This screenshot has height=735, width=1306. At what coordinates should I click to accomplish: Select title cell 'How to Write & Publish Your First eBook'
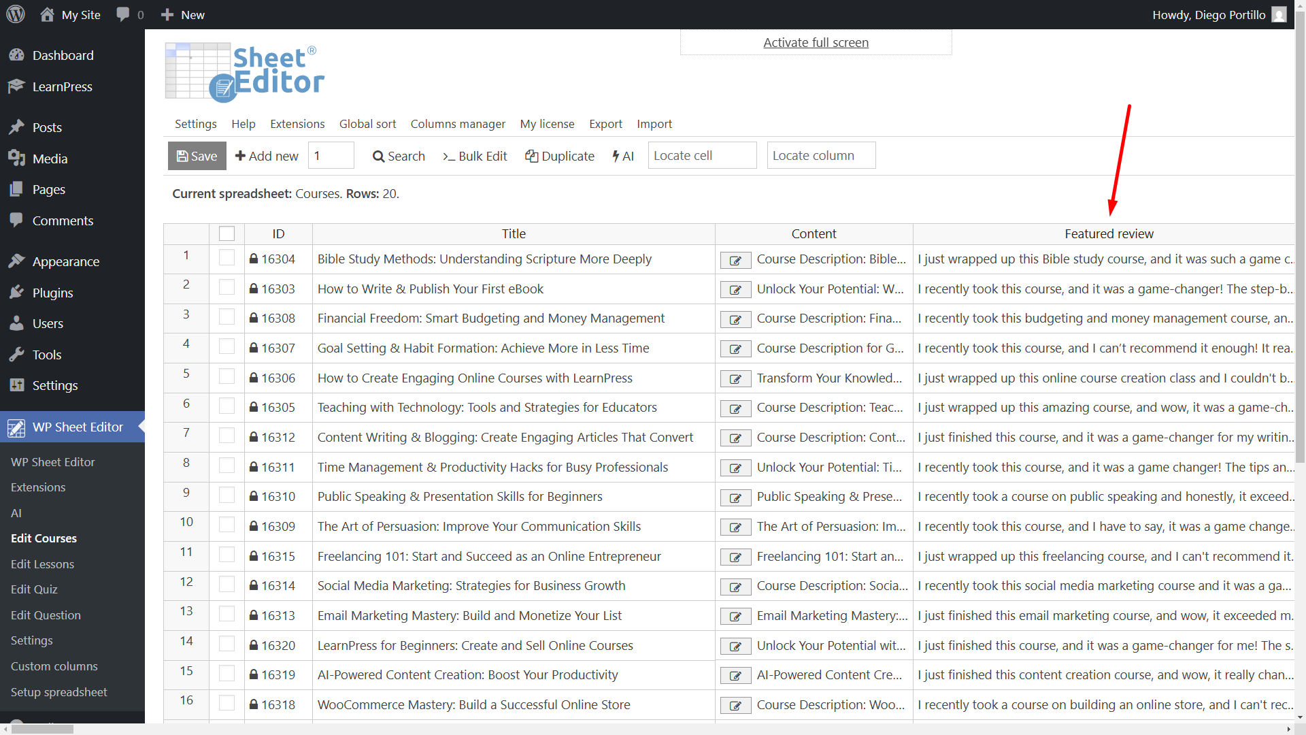pos(514,289)
